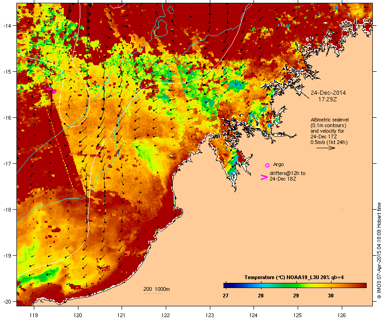Click the cyan 200 1000m isobath legend line
Screen dimensions: 385x319
coord(152,293)
